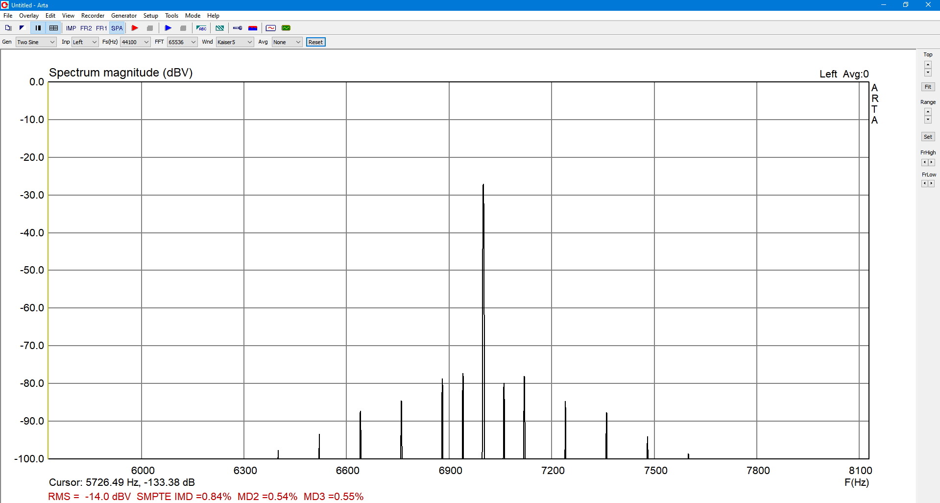
Task: Toggle the pause bars toolbar icon
Action: [38, 28]
